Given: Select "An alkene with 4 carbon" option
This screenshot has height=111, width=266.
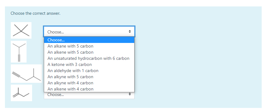Looking at the screenshot, I should tap(89, 89).
